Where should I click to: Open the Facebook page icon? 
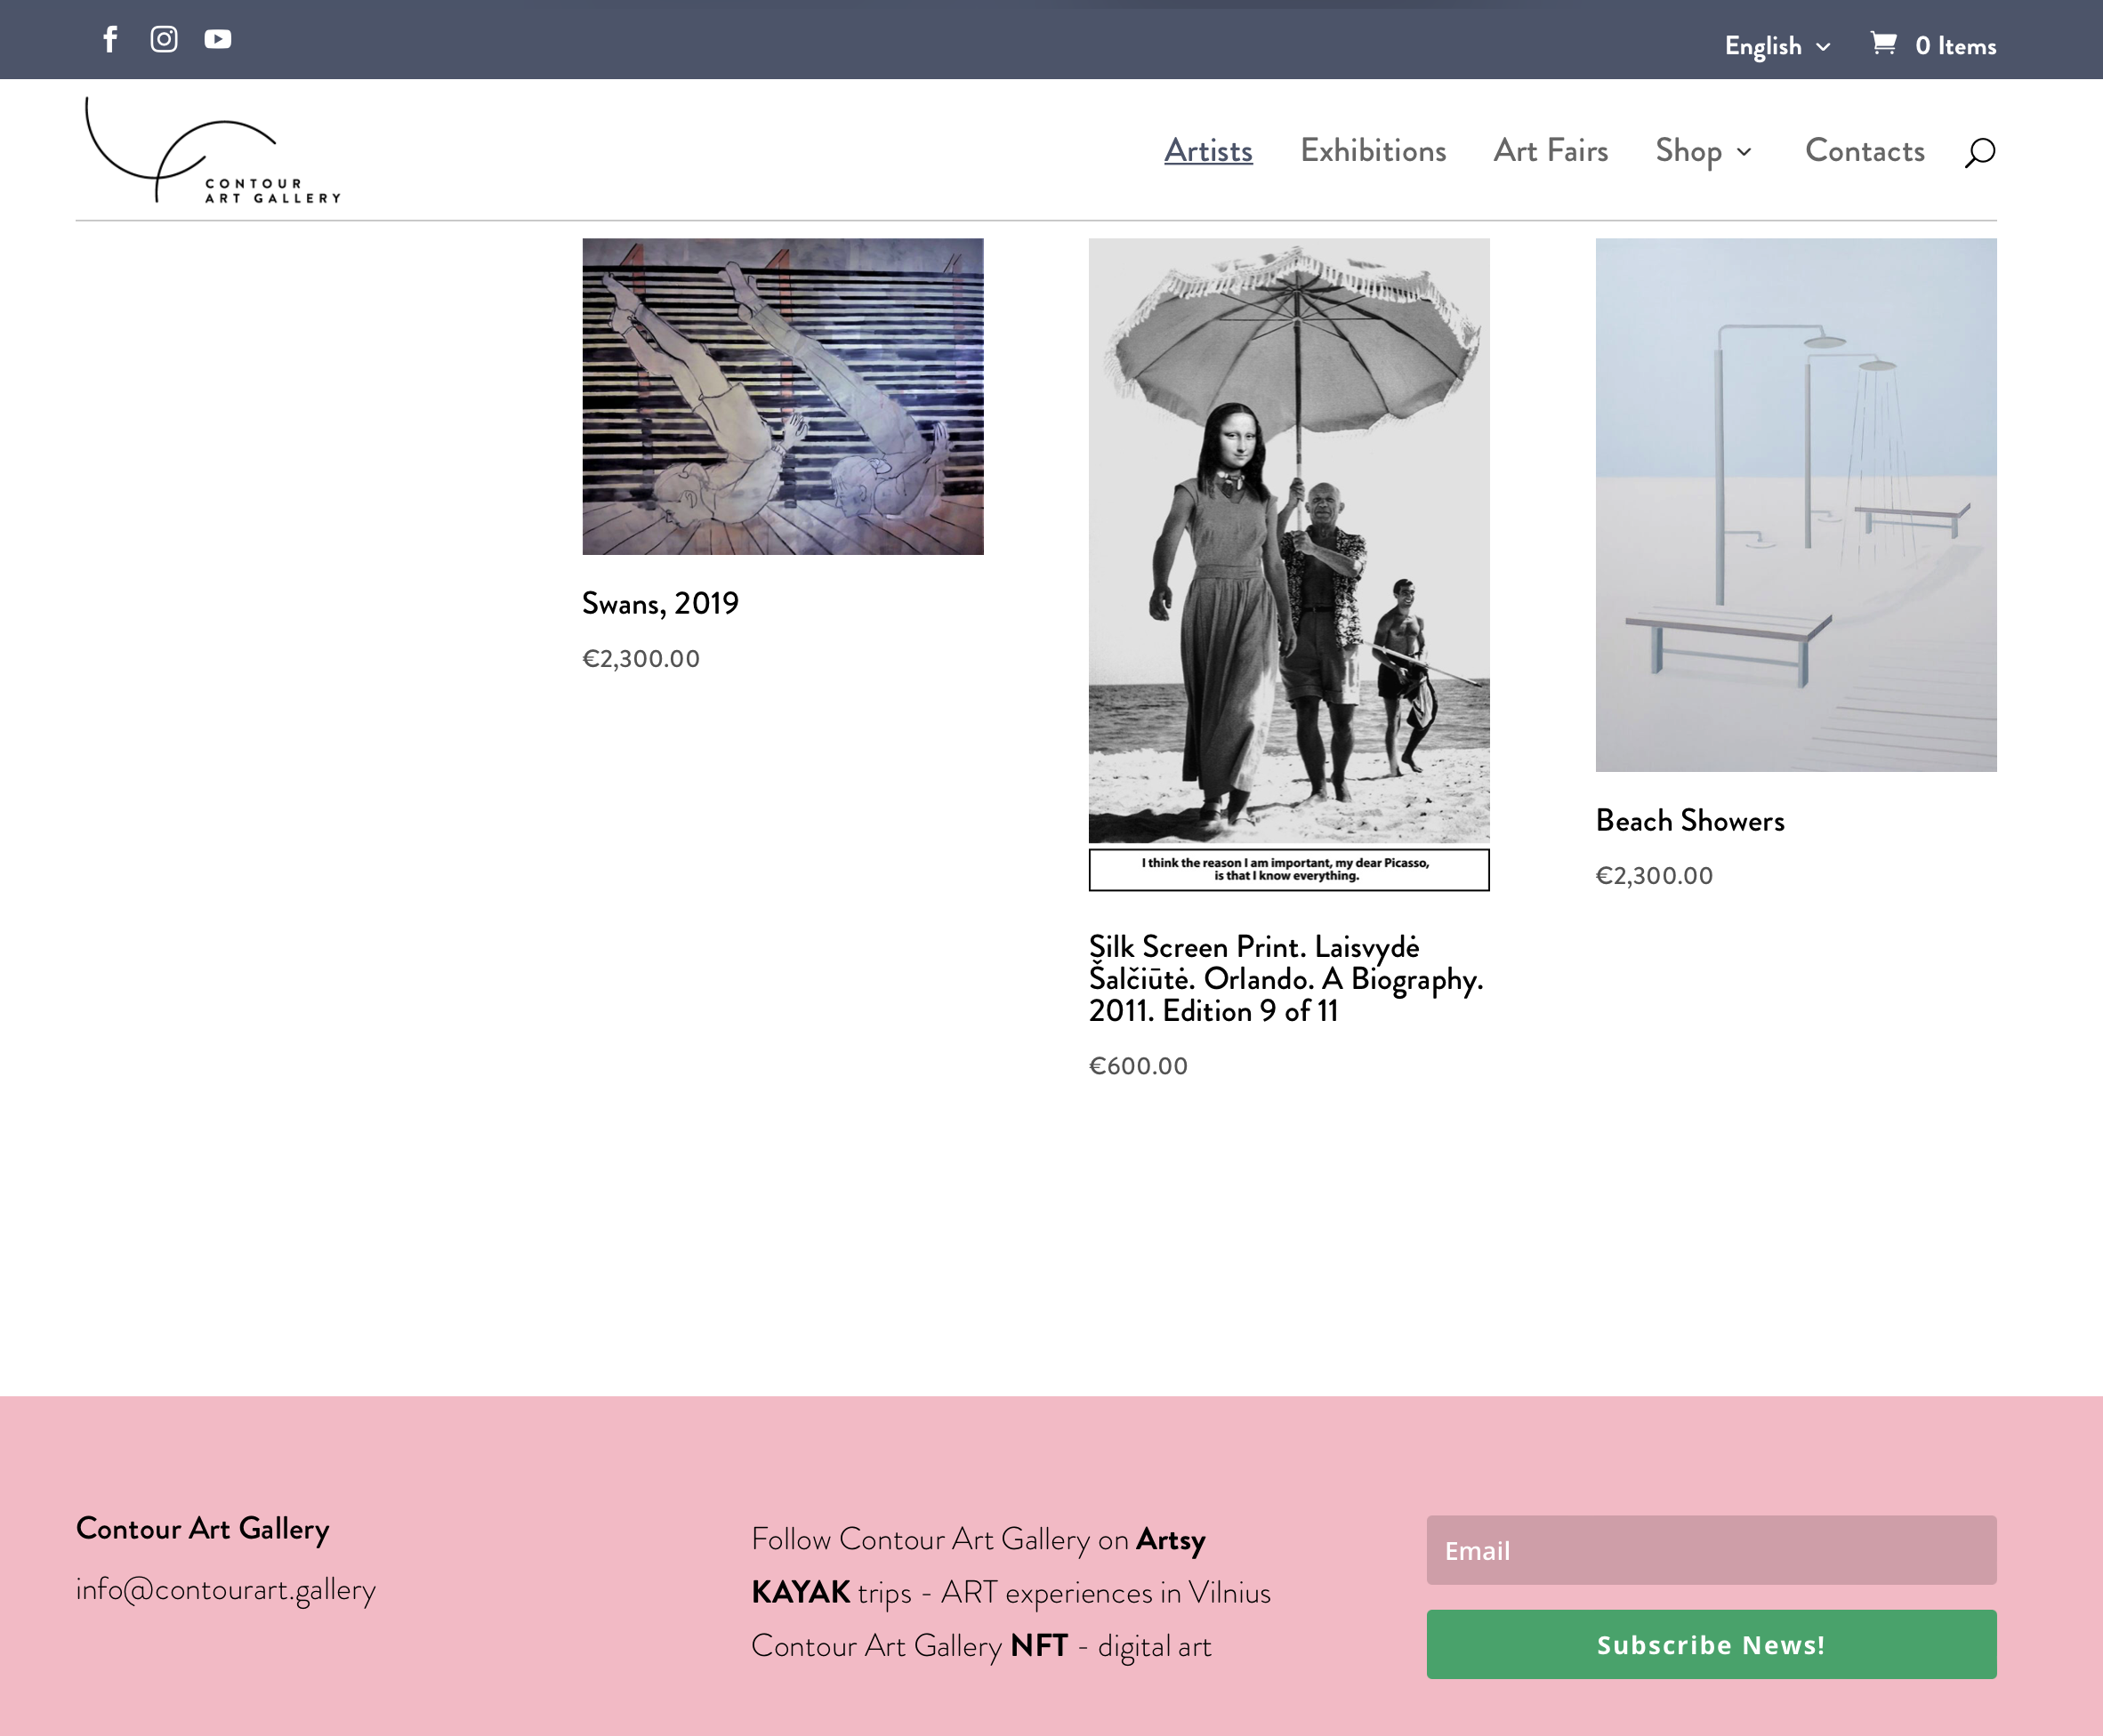pos(111,39)
